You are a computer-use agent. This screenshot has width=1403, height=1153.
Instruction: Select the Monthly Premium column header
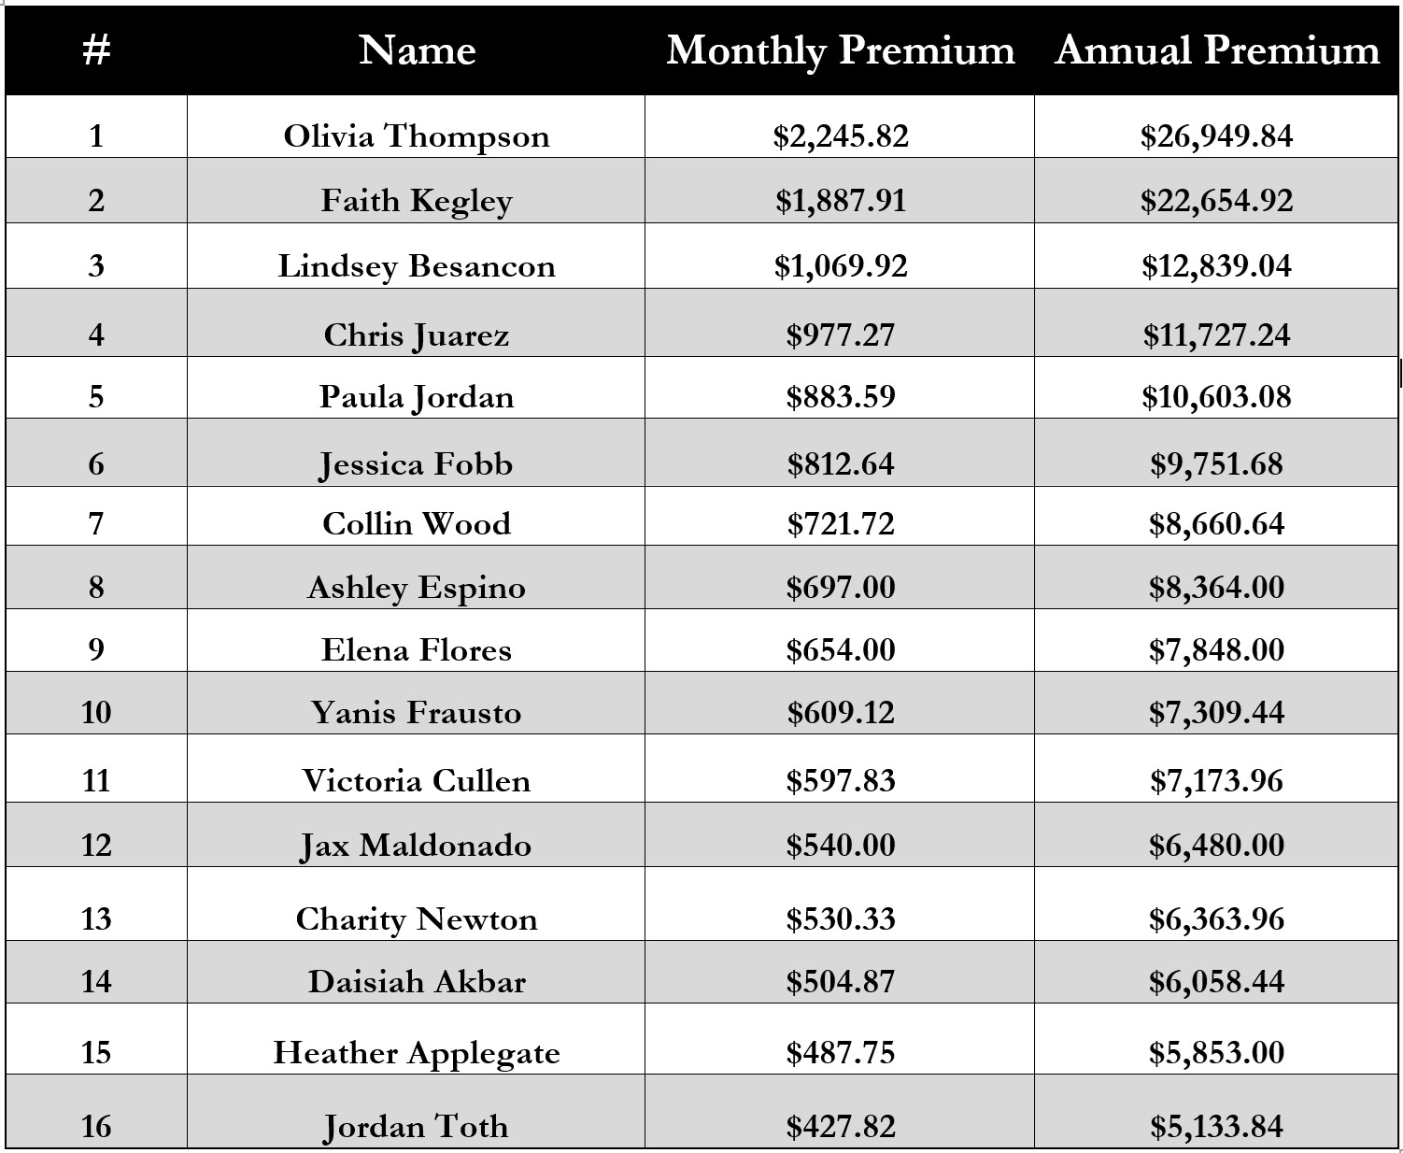840,50
